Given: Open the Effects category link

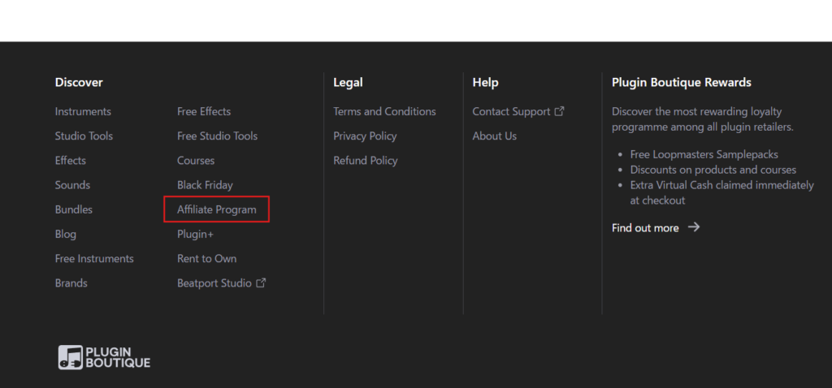Looking at the screenshot, I should pos(71,161).
